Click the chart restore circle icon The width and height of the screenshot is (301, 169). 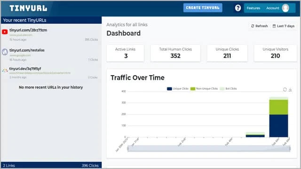coord(285,90)
